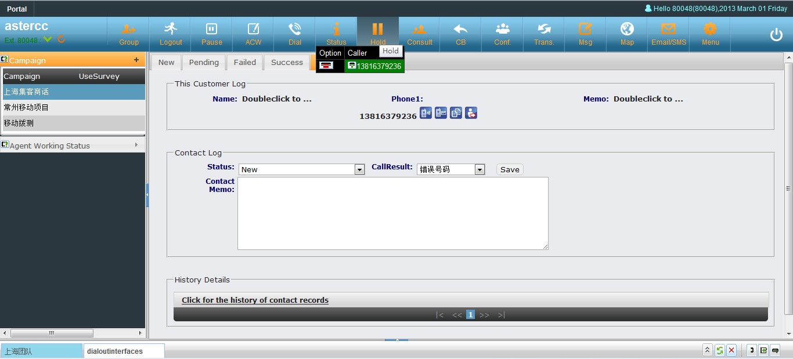The height and width of the screenshot is (359, 793).
Task: Open the Email/SMS tool
Action: [668, 34]
